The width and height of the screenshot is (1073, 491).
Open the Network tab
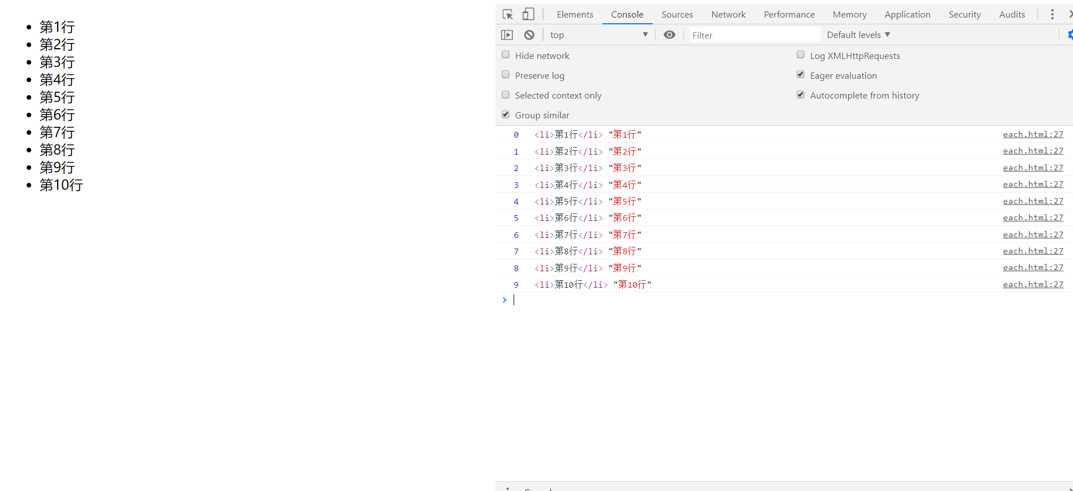[x=728, y=15]
